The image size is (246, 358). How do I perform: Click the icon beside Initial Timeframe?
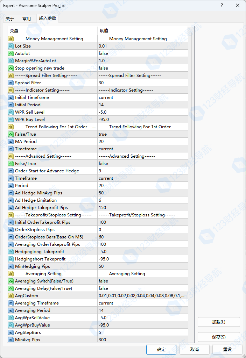(x=11, y=98)
